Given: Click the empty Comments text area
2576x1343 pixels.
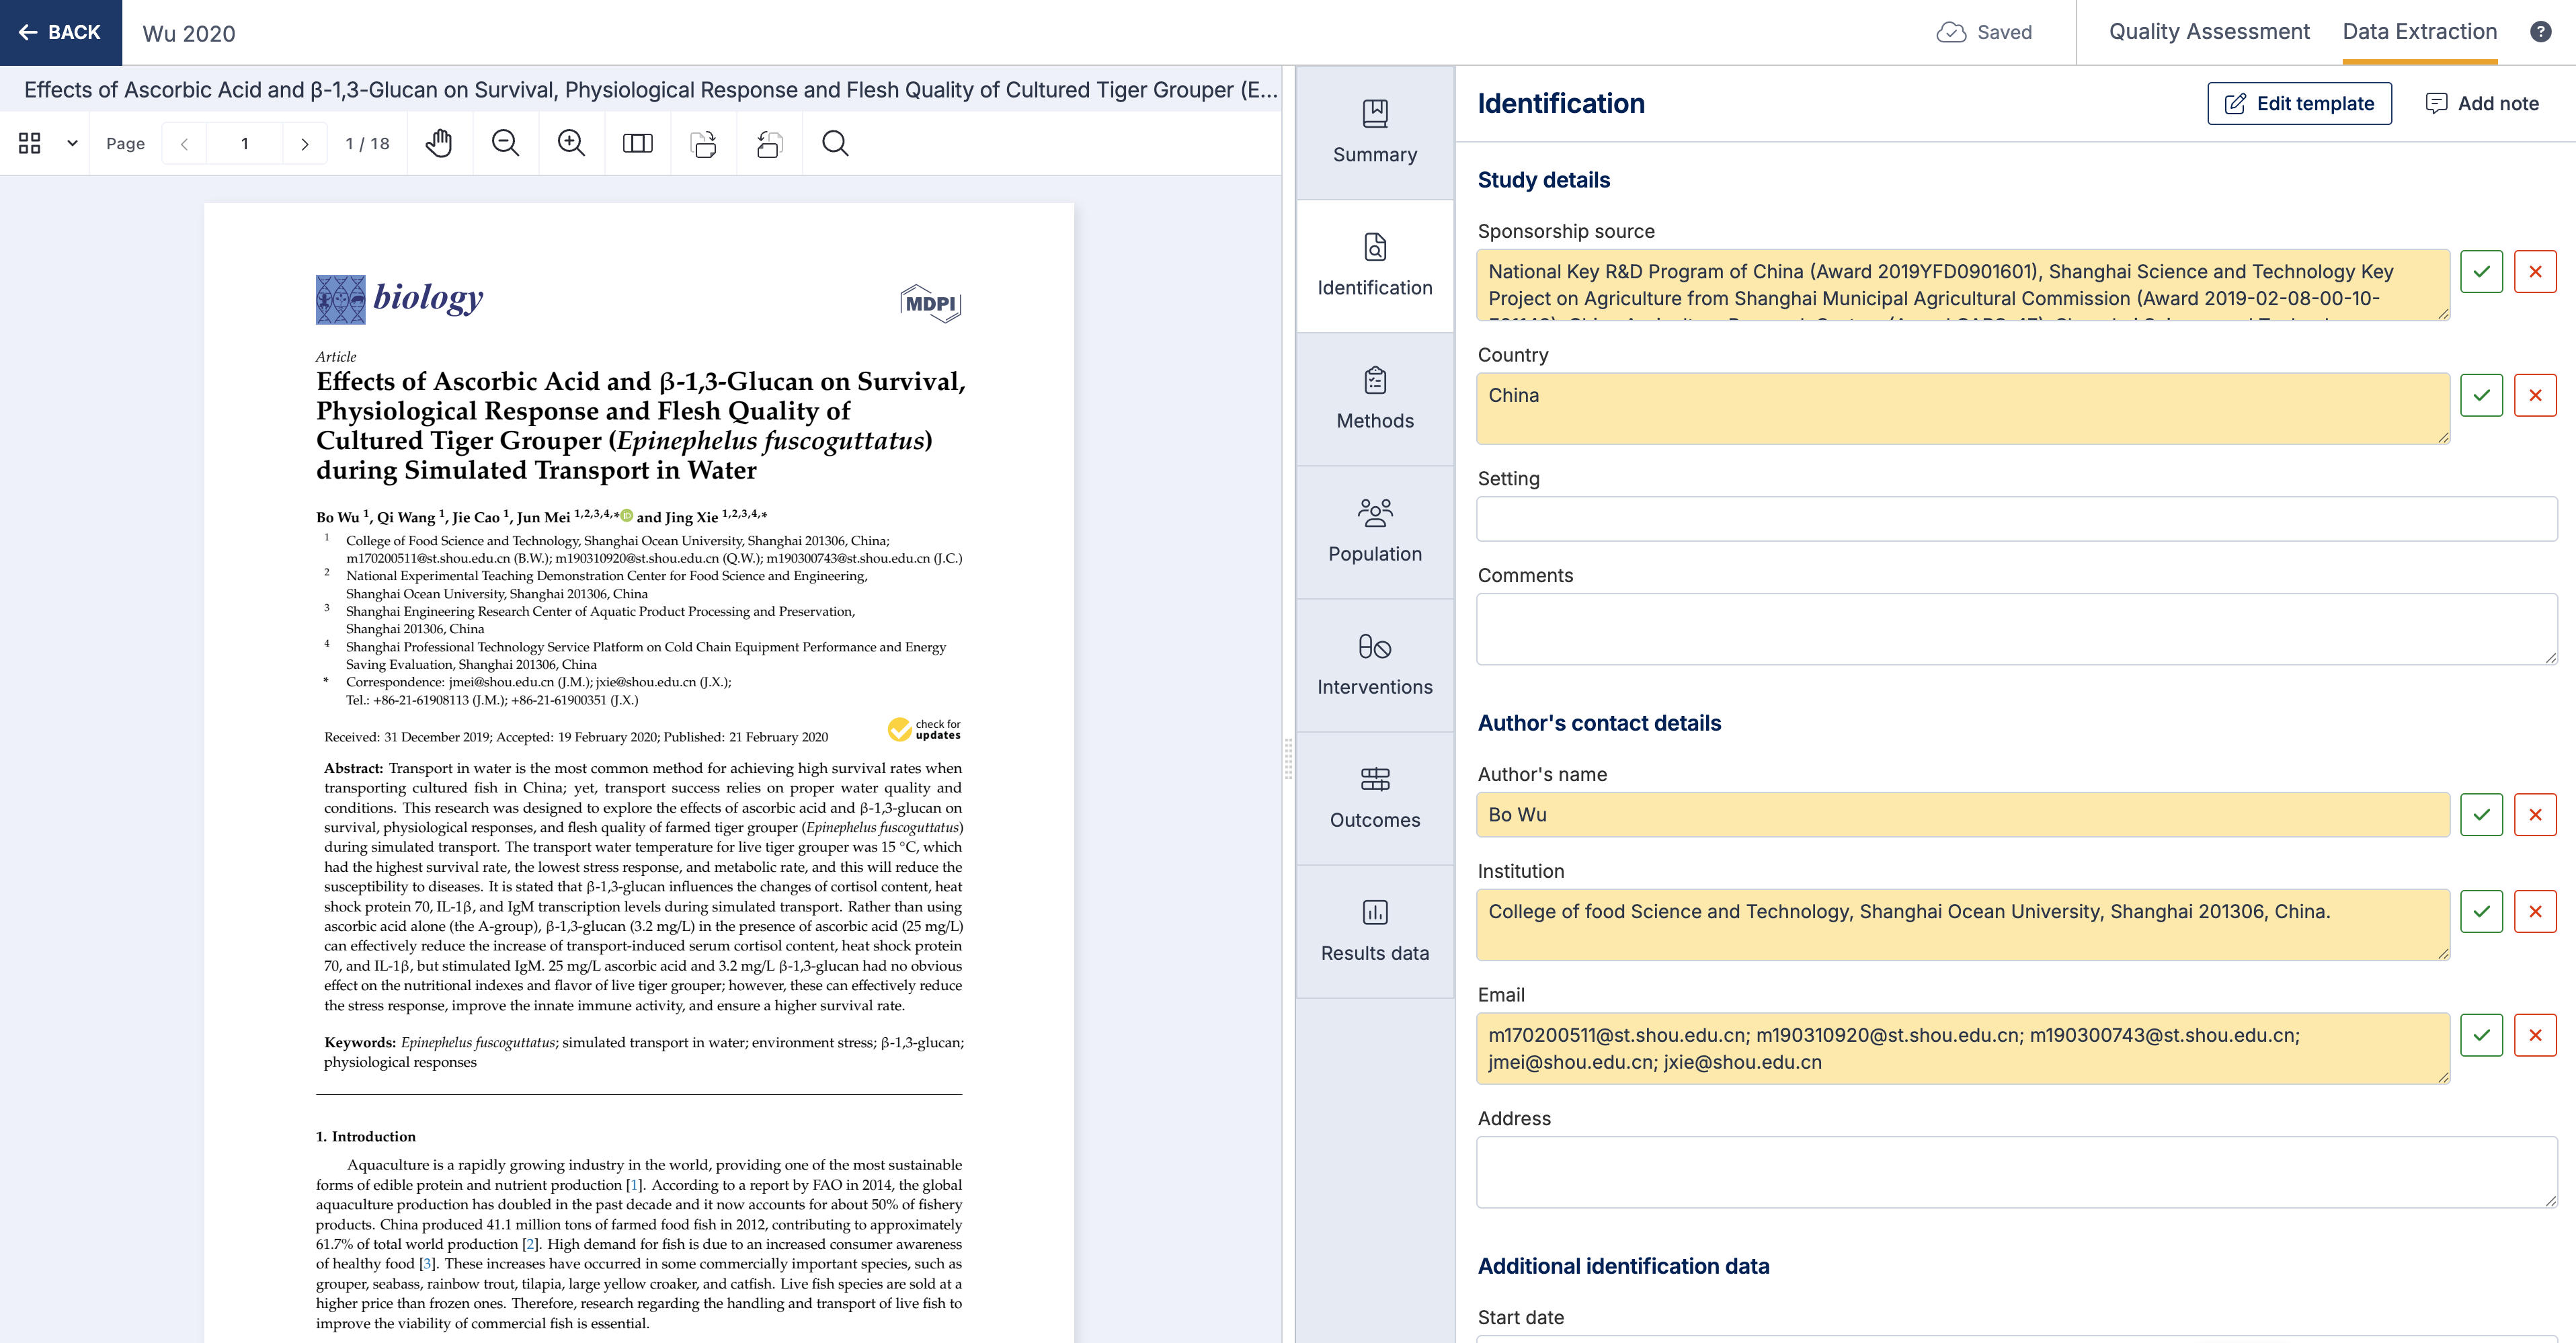Looking at the screenshot, I should [2017, 629].
